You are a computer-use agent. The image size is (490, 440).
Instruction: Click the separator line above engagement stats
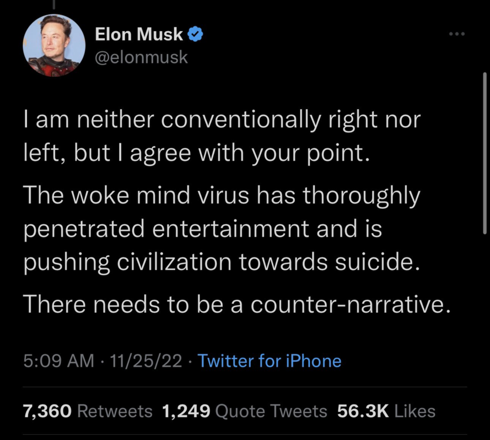245,387
